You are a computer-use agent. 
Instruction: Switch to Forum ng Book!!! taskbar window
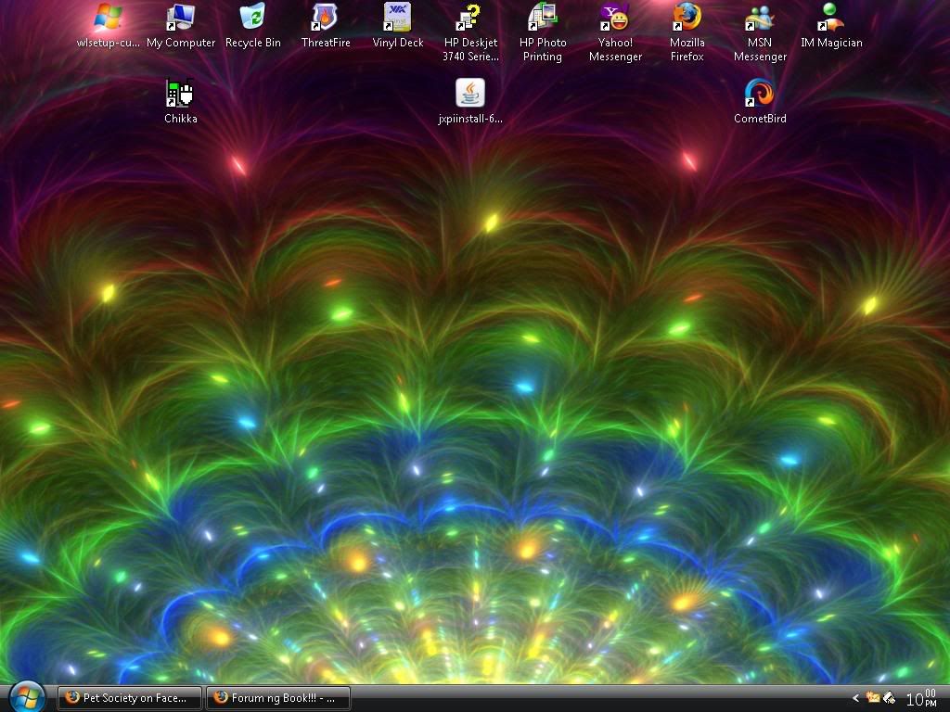(278, 698)
